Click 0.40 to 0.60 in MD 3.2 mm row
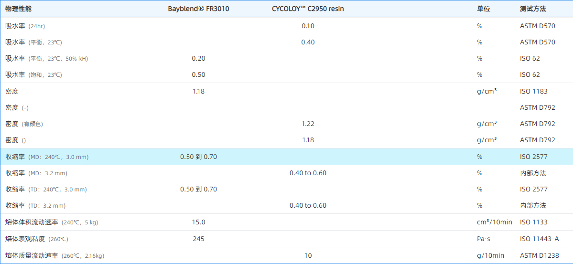Screen dimensions: 573x264 tap(308, 173)
